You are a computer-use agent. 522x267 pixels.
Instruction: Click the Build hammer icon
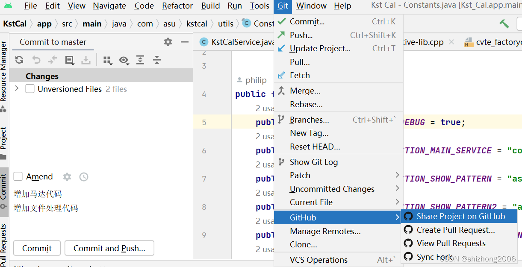504,24
